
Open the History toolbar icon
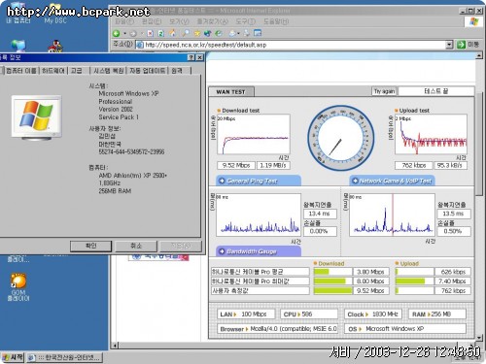tap(219, 33)
